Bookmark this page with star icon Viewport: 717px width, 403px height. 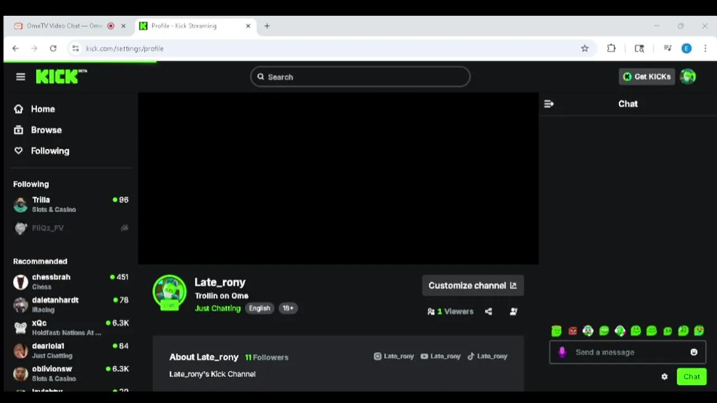[x=585, y=49]
